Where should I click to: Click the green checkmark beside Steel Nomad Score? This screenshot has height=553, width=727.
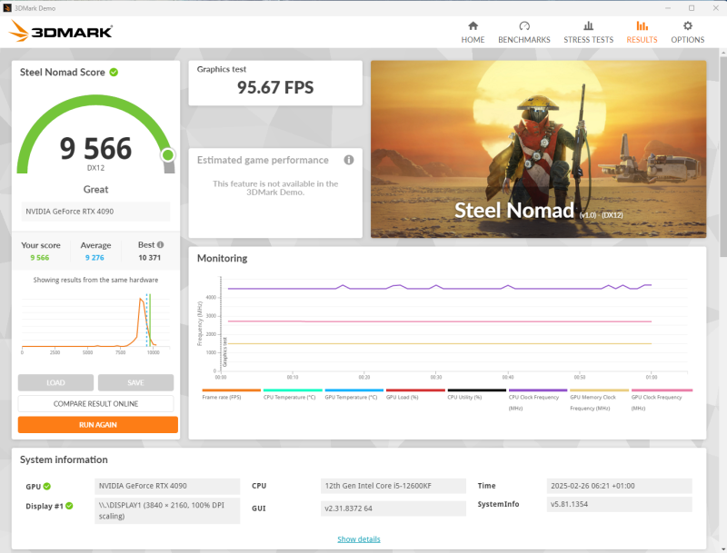coord(114,73)
